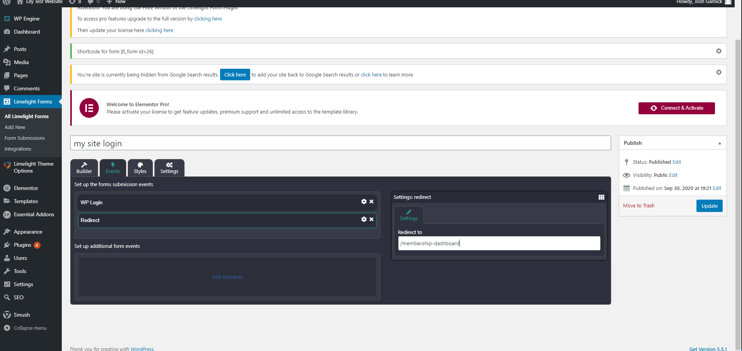This screenshot has width=742, height=351.
Task: Collapse the admin sidebar menu
Action: (30, 328)
